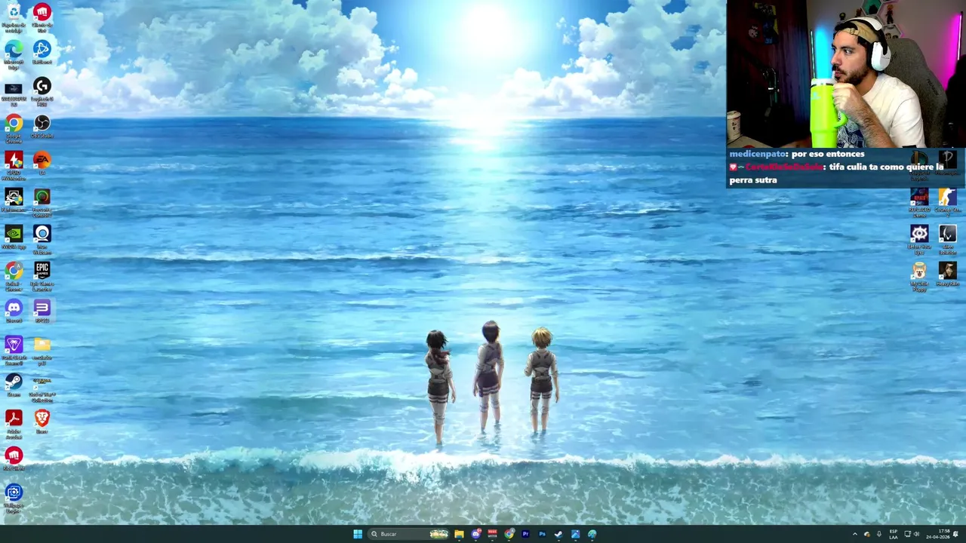The width and height of the screenshot is (966, 543).
Task: Open Adobe Premiere Pro on the taskbar
Action: [525, 534]
